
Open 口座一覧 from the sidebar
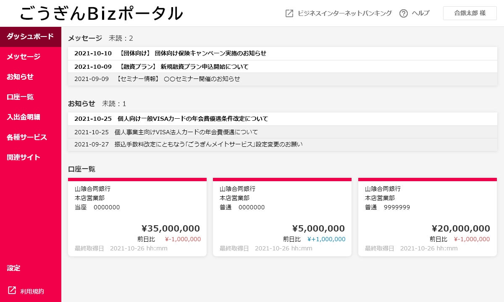pos(20,97)
